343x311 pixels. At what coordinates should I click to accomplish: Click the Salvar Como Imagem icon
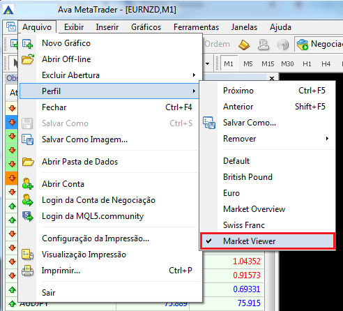click(27, 139)
